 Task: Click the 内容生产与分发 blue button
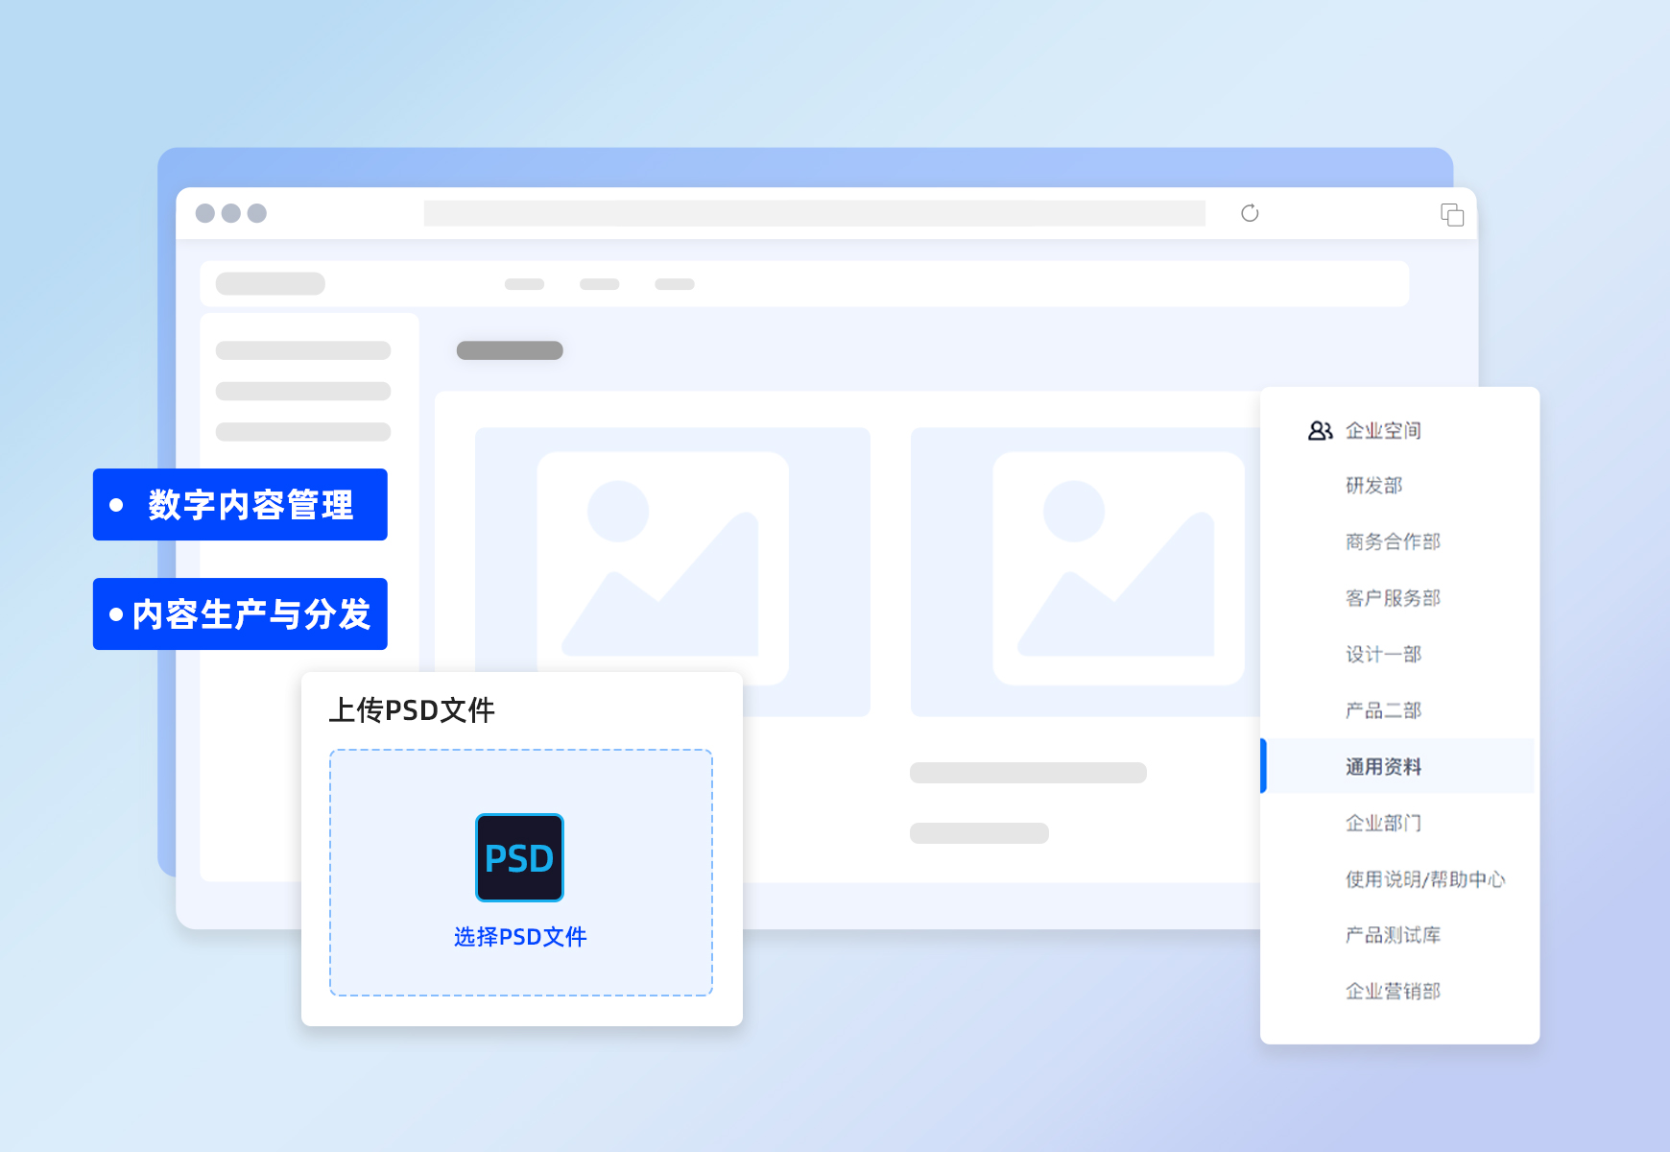click(240, 614)
